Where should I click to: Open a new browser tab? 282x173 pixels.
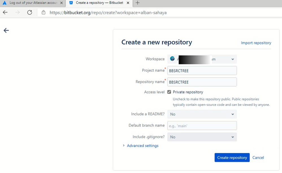pyautogui.click(x=138, y=3)
